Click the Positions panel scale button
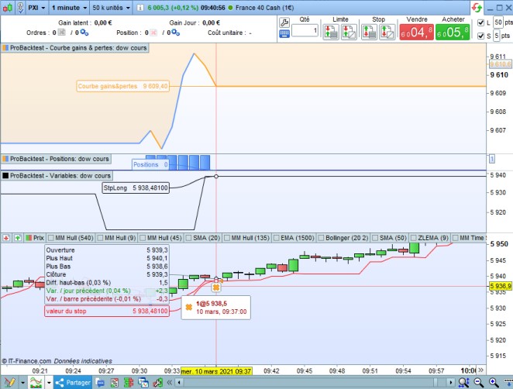The image size is (513, 389). tap(492, 159)
